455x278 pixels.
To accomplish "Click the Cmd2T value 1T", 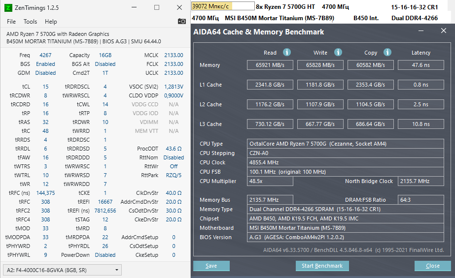I will 105,73.
